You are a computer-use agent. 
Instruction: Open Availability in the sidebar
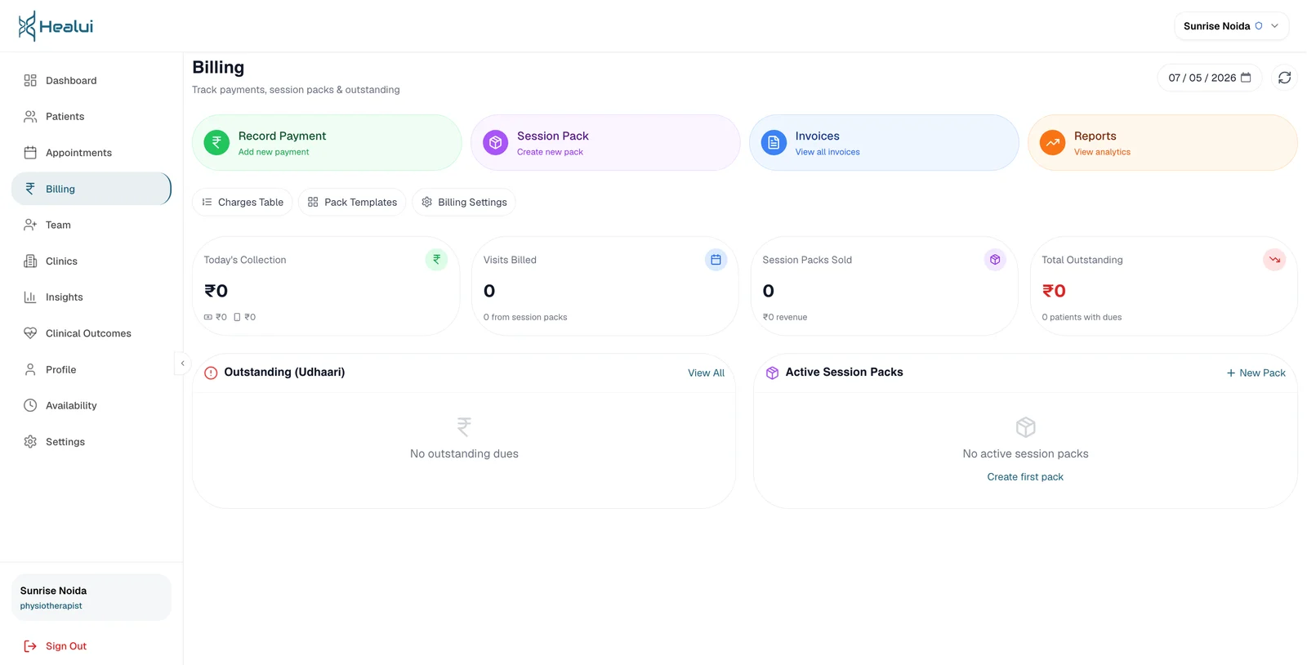pos(91,406)
